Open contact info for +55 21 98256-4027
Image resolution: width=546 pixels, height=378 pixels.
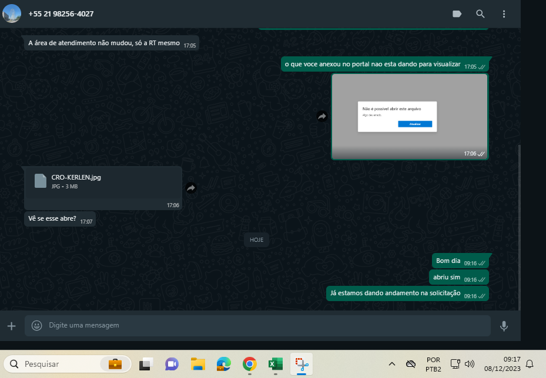(61, 14)
